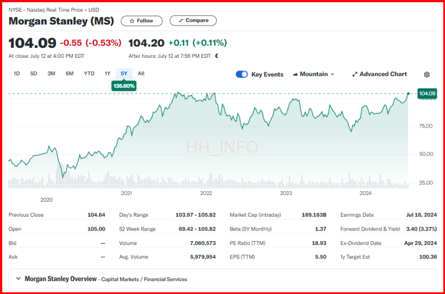The image size is (445, 294).
Task: Click the 2024 label on the chart axis
Action: pyautogui.click(x=365, y=193)
